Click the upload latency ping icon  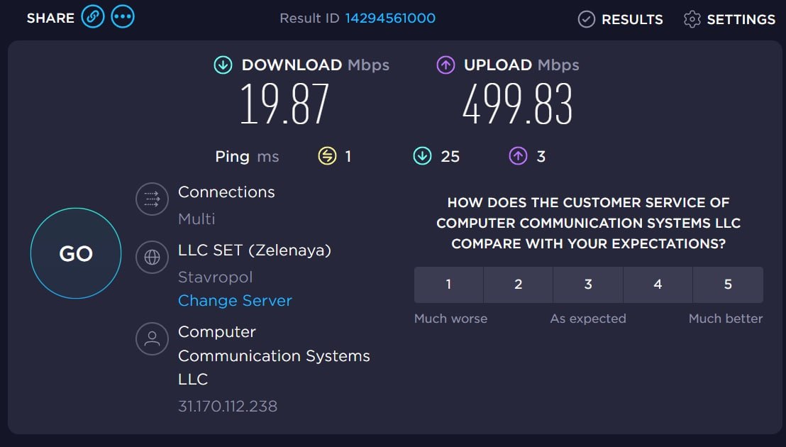(519, 156)
